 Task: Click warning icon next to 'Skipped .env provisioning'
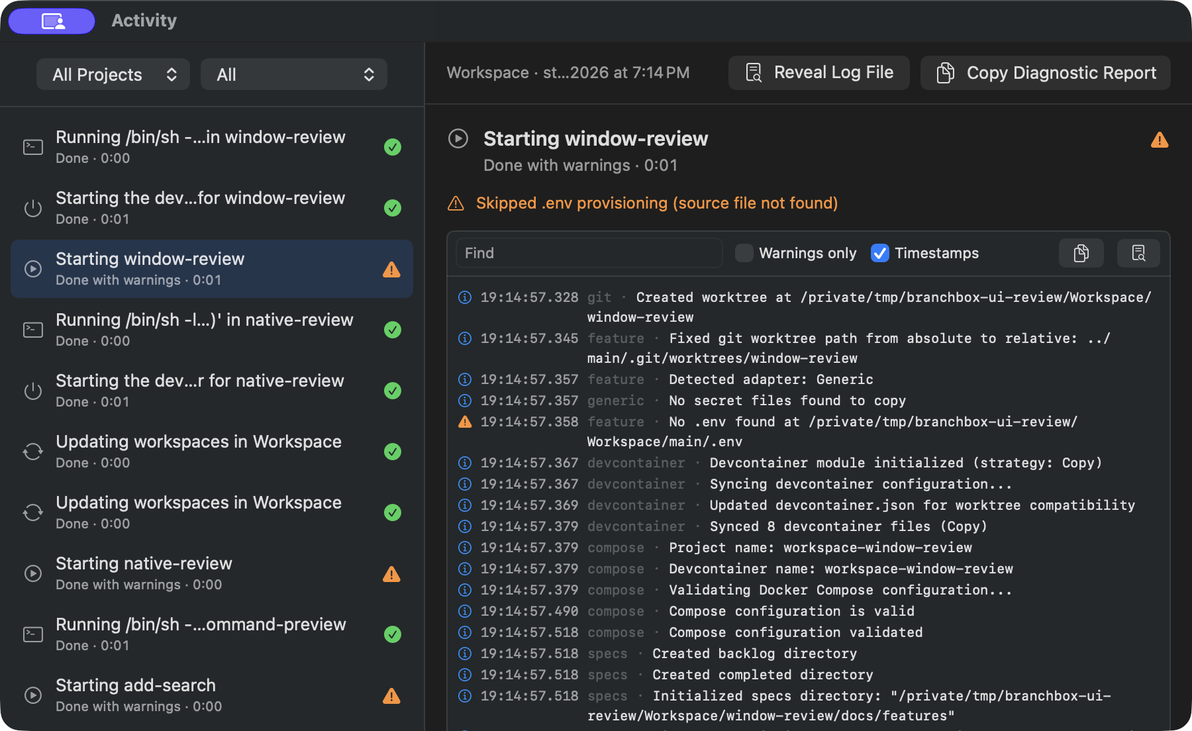point(456,203)
